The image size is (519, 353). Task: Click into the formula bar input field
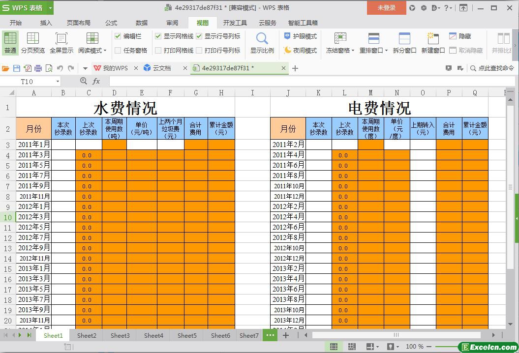[x=295, y=81]
